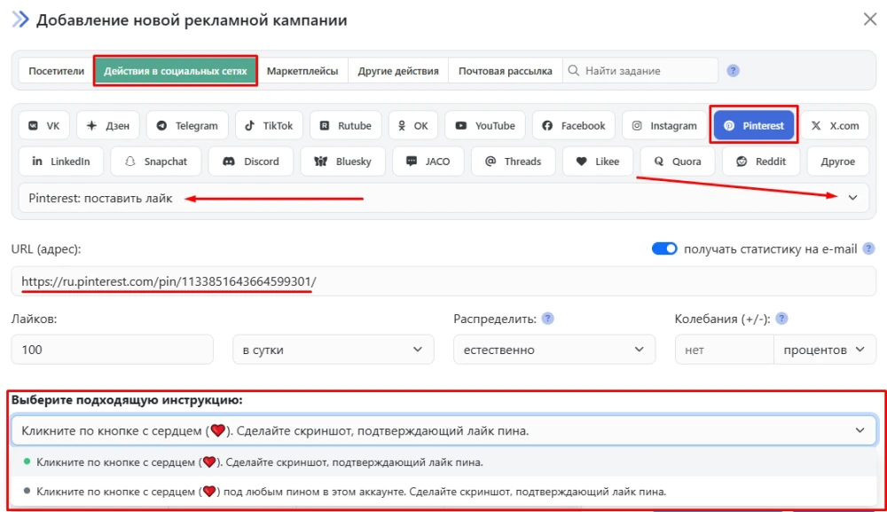Screen dimensions: 887x512
Task: Select the Discord network button
Action: [251, 161]
